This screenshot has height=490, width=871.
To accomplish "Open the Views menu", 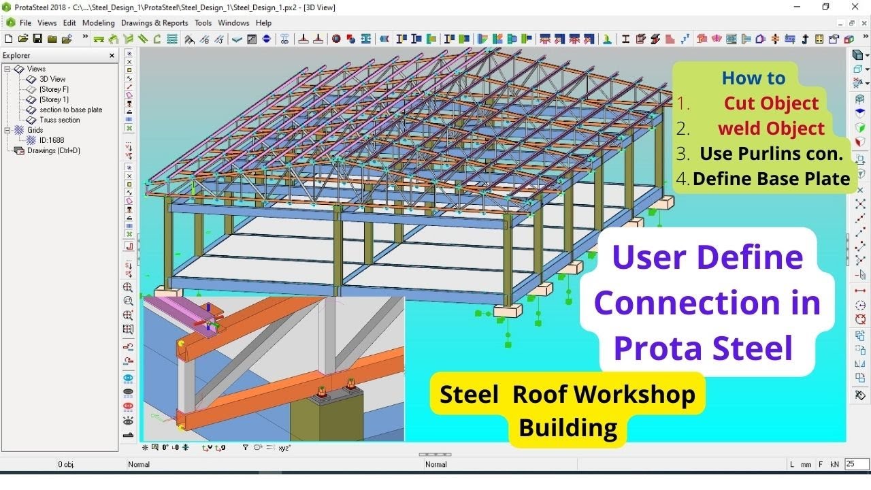I will 47,22.
